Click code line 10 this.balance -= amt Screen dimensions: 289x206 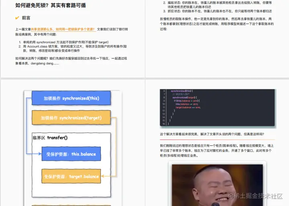187,104
